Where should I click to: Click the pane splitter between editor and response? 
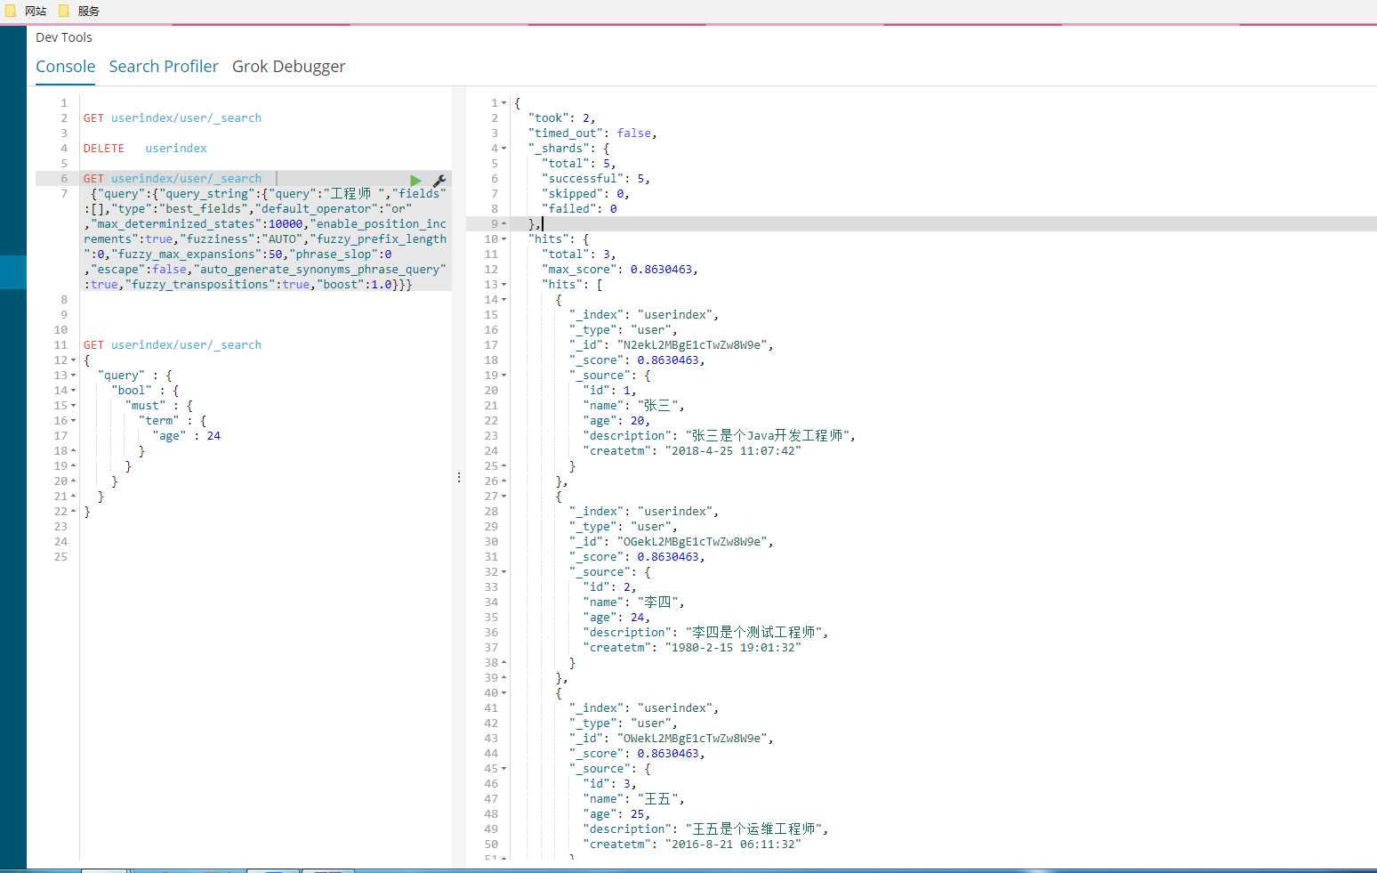tap(459, 478)
